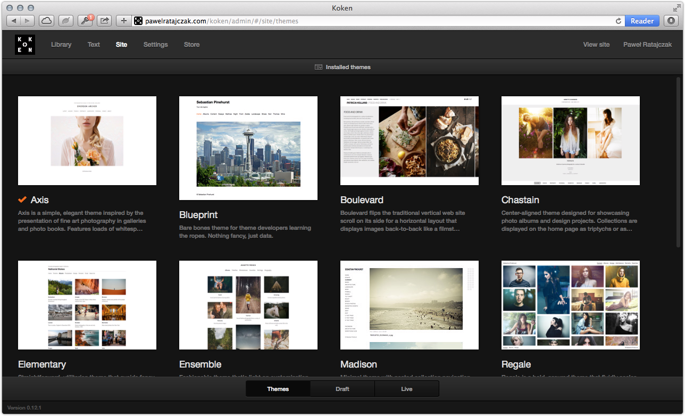Open Settings in the top navigation
This screenshot has height=416, width=685.
pyautogui.click(x=155, y=45)
